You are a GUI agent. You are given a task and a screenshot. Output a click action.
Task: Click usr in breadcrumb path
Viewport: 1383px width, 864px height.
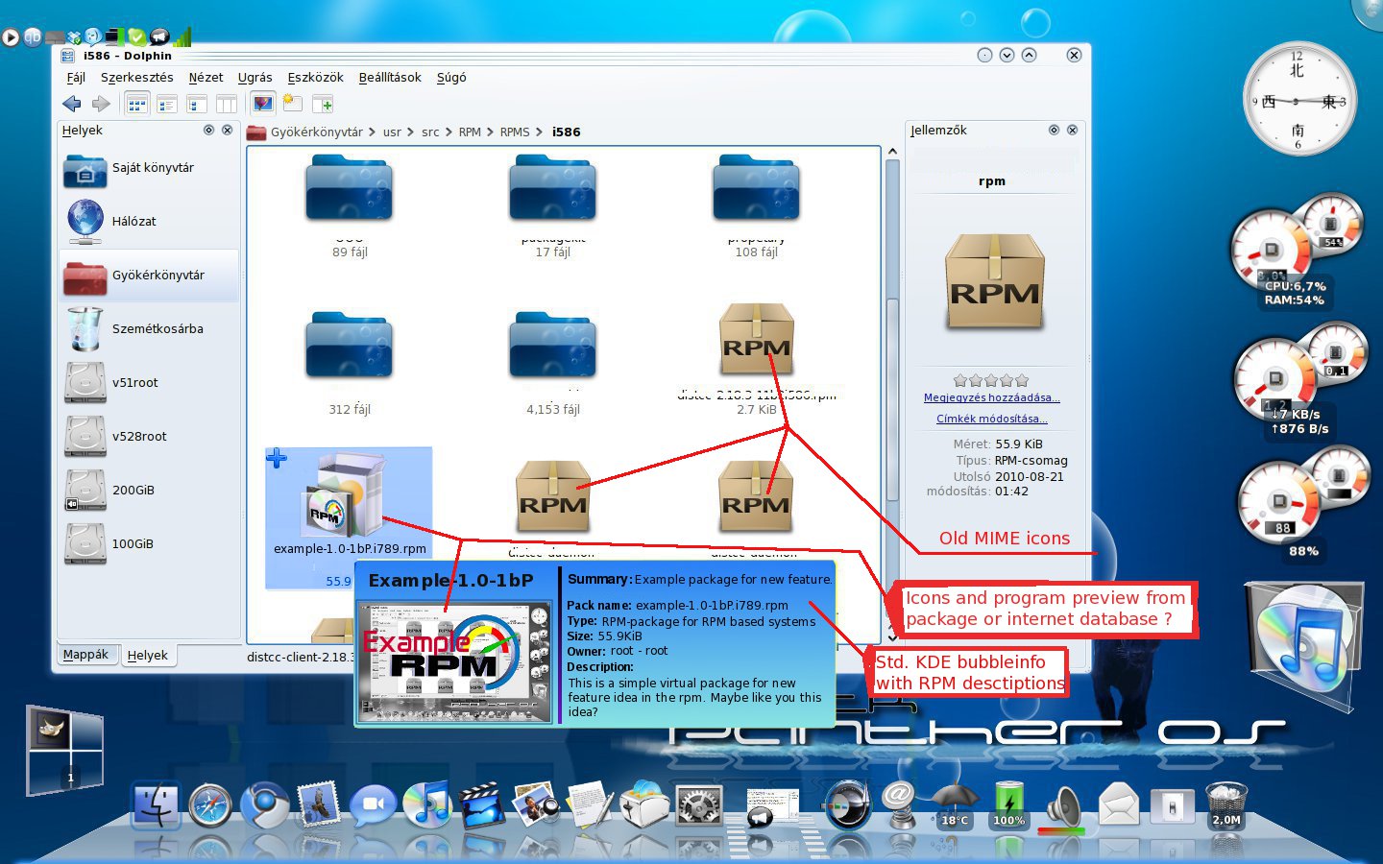point(392,132)
